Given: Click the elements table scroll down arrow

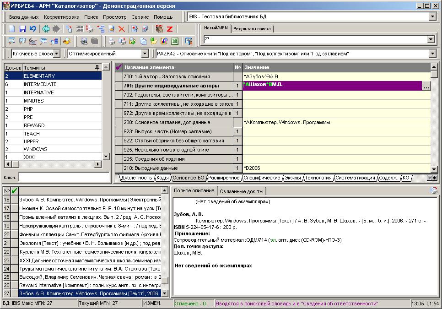Looking at the screenshot, I should (434, 169).
